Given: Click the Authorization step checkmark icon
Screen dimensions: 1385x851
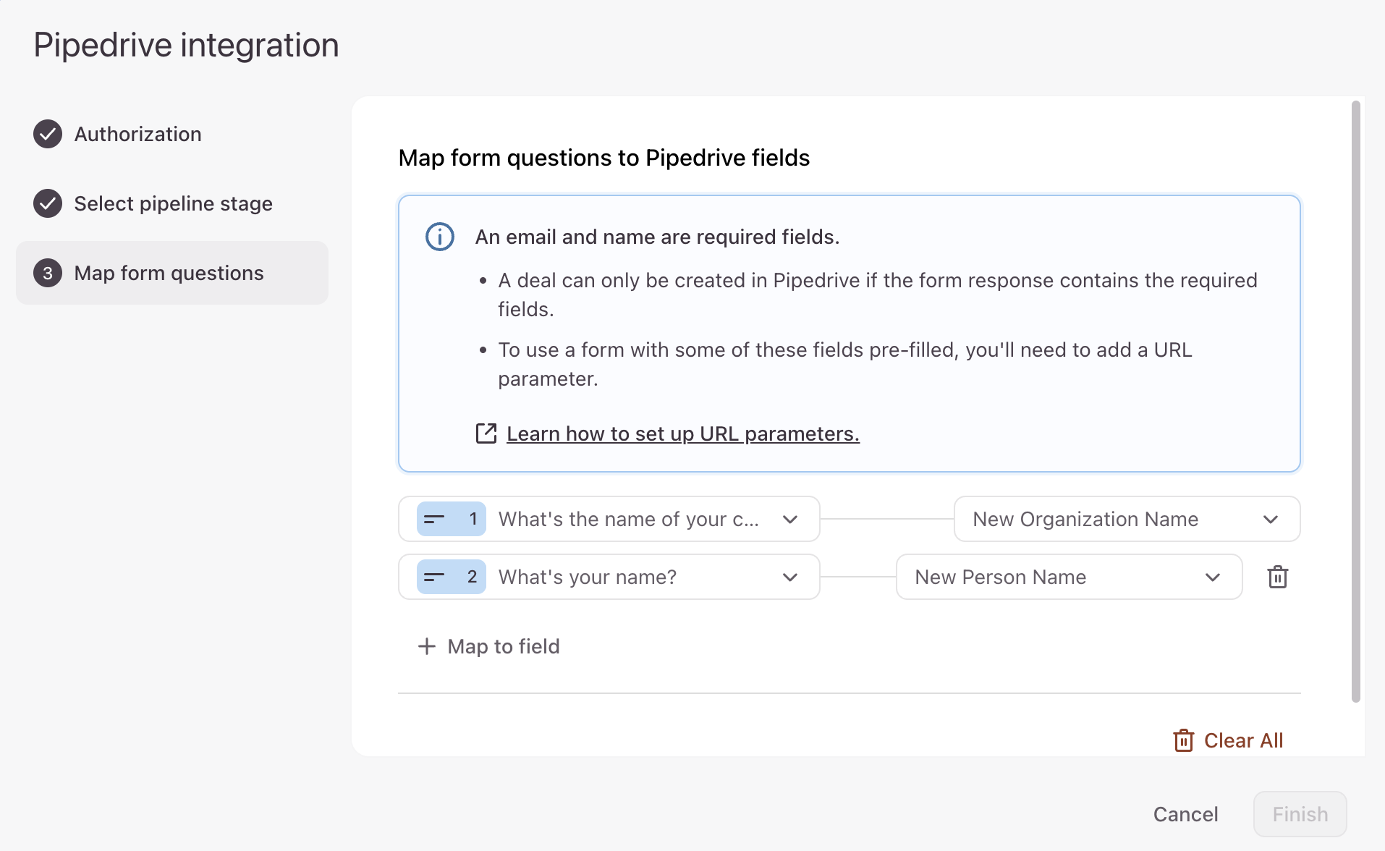Looking at the screenshot, I should pyautogui.click(x=48, y=134).
